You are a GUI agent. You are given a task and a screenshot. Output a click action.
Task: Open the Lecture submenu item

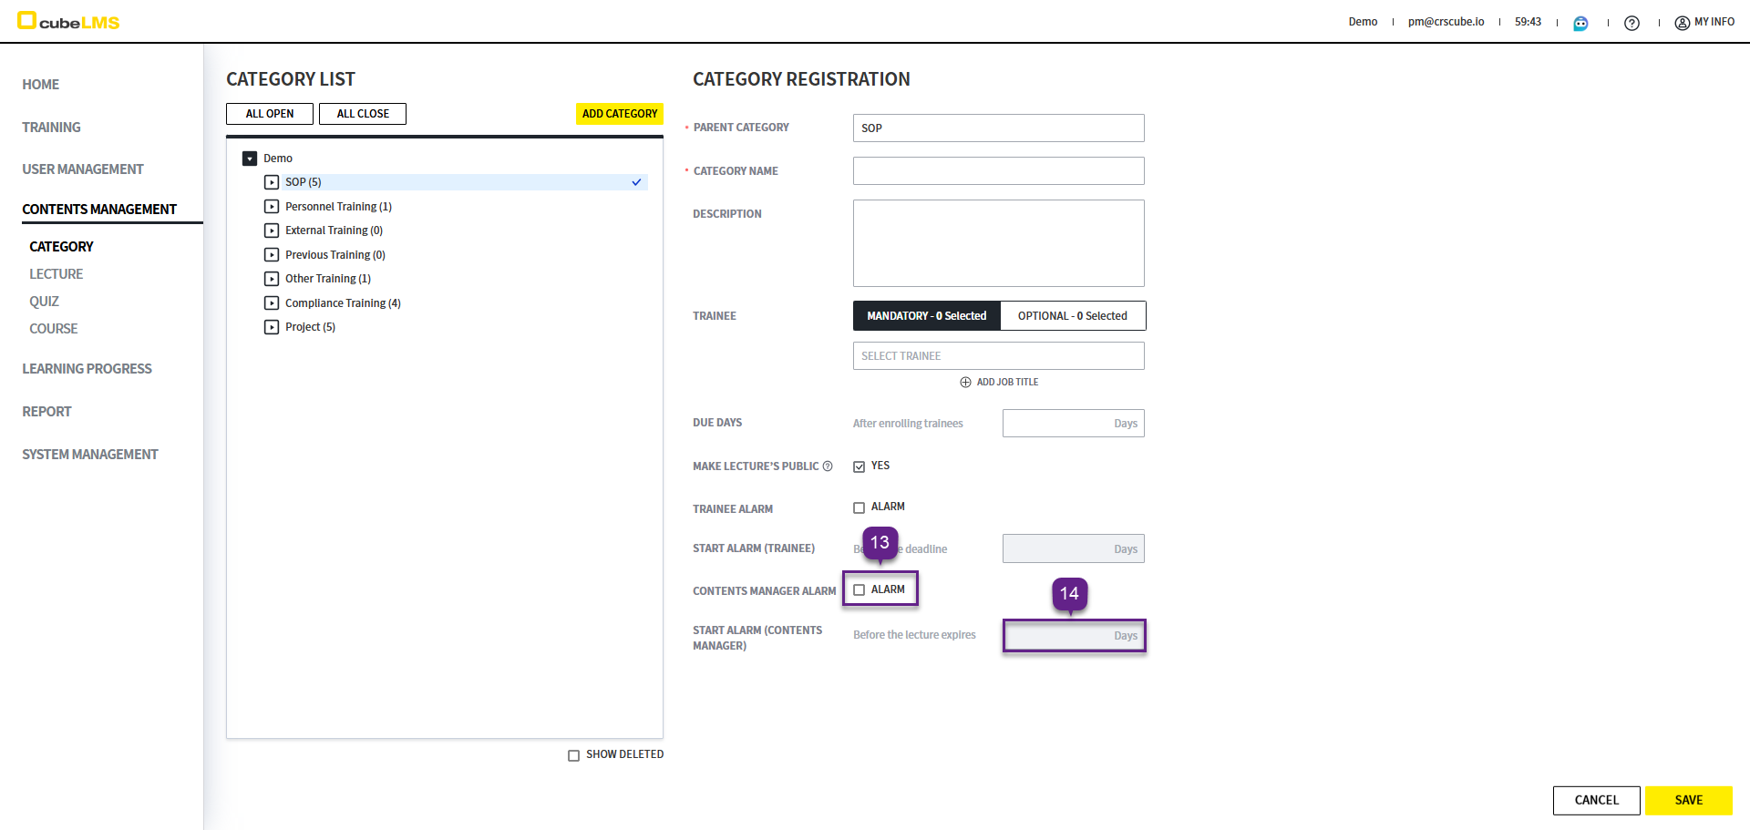56,274
